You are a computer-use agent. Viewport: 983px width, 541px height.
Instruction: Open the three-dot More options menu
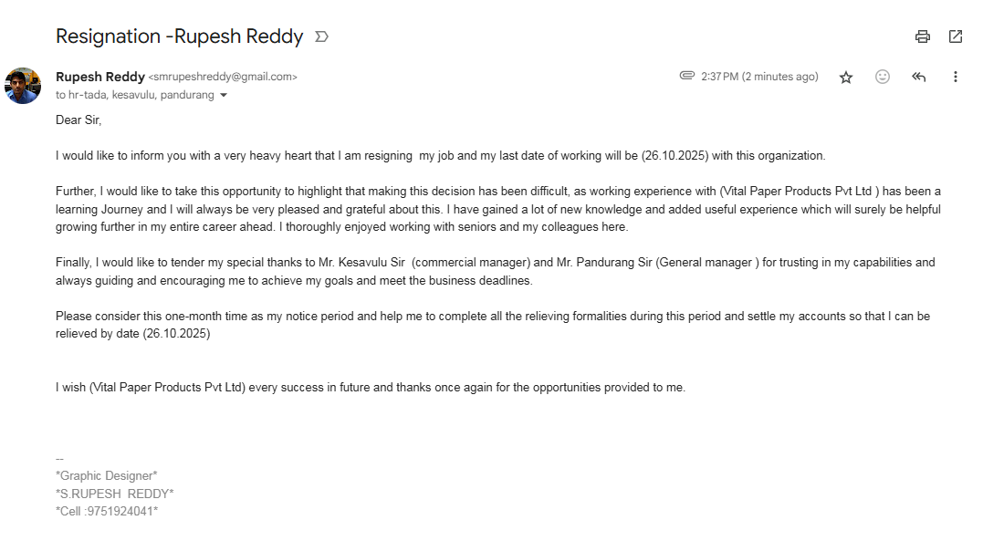pos(956,77)
